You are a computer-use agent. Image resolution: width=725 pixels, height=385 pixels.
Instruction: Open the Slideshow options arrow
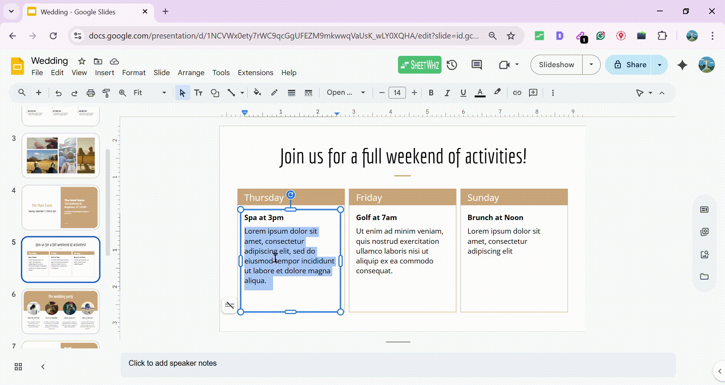click(x=591, y=65)
